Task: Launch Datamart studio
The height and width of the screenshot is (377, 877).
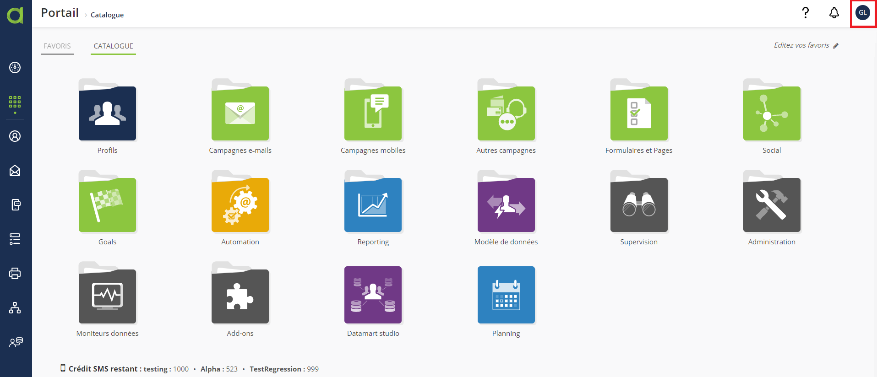Action: 373,295
